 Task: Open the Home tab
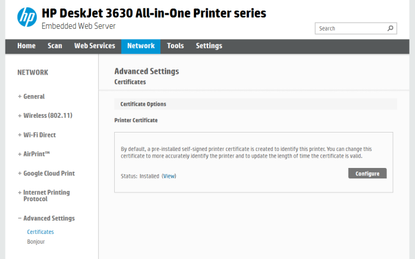pos(26,46)
